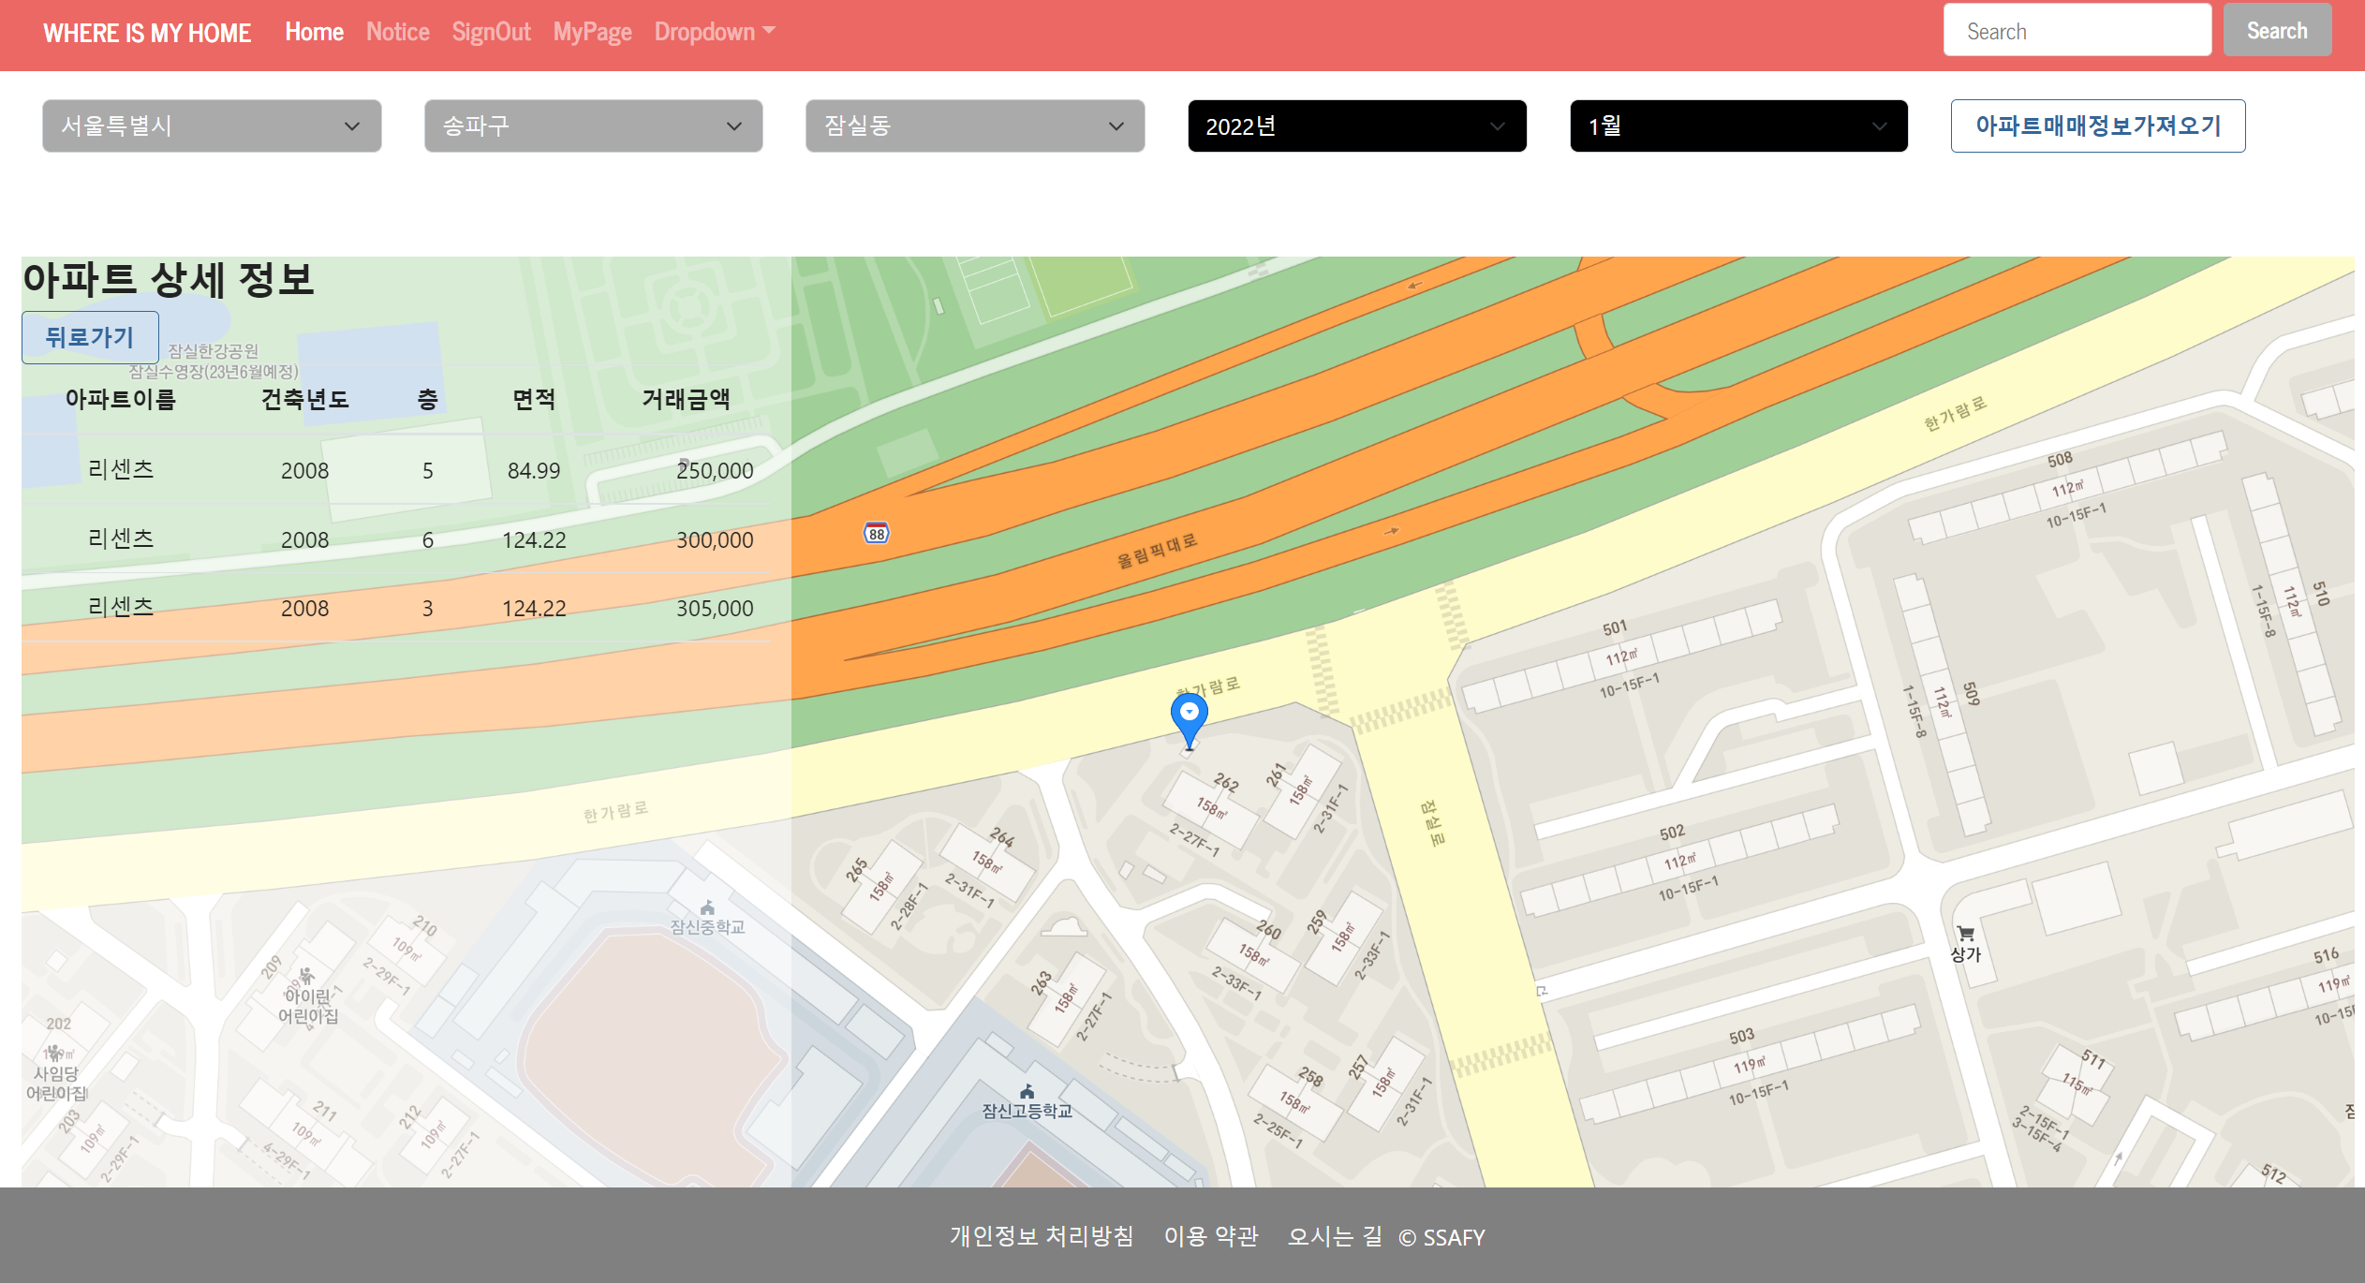Click the 잠신고등학교 school icon
The height and width of the screenshot is (1283, 2365).
[x=1027, y=1092]
